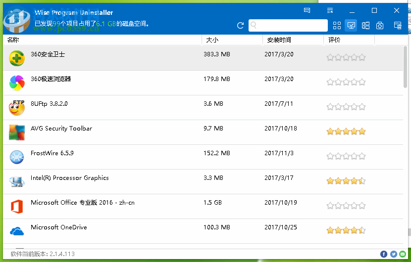The width and height of the screenshot is (411, 262).
Task: Click Intel Processor Graphics rating stars
Action: pos(346,181)
